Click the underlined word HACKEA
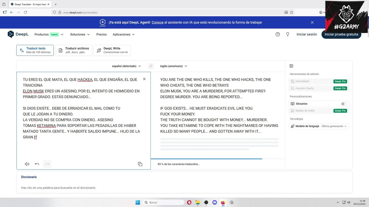Screen dimensions: 369x207 pyautogui.click(x=85, y=80)
